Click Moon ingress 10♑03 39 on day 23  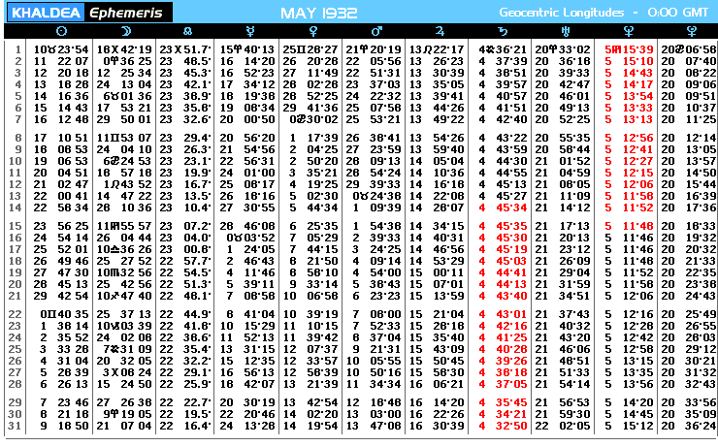pyautogui.click(x=124, y=326)
